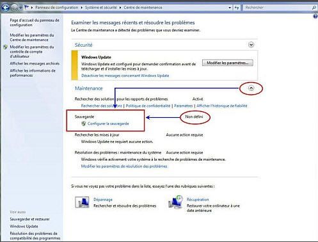
Task: Open 'Politique de confidentialité' link
Action: coord(148,106)
